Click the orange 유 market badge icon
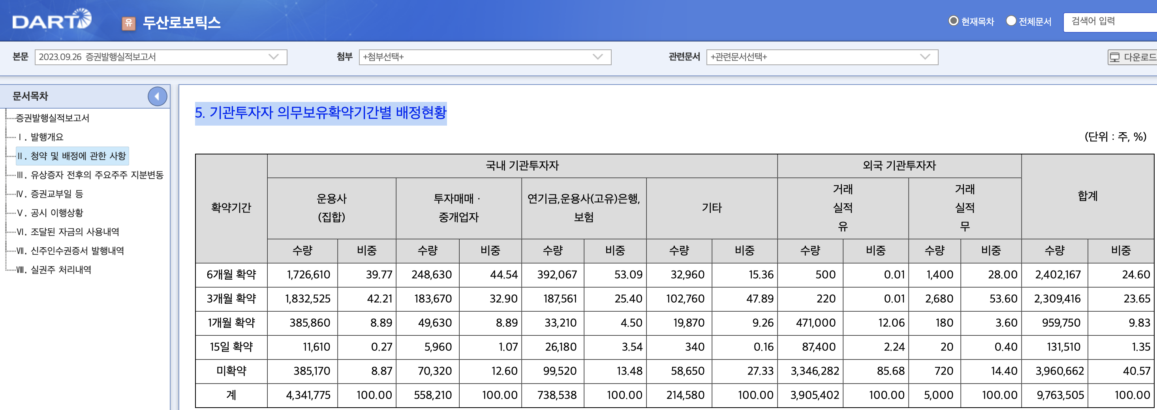This screenshot has height=410, width=1157. (128, 23)
